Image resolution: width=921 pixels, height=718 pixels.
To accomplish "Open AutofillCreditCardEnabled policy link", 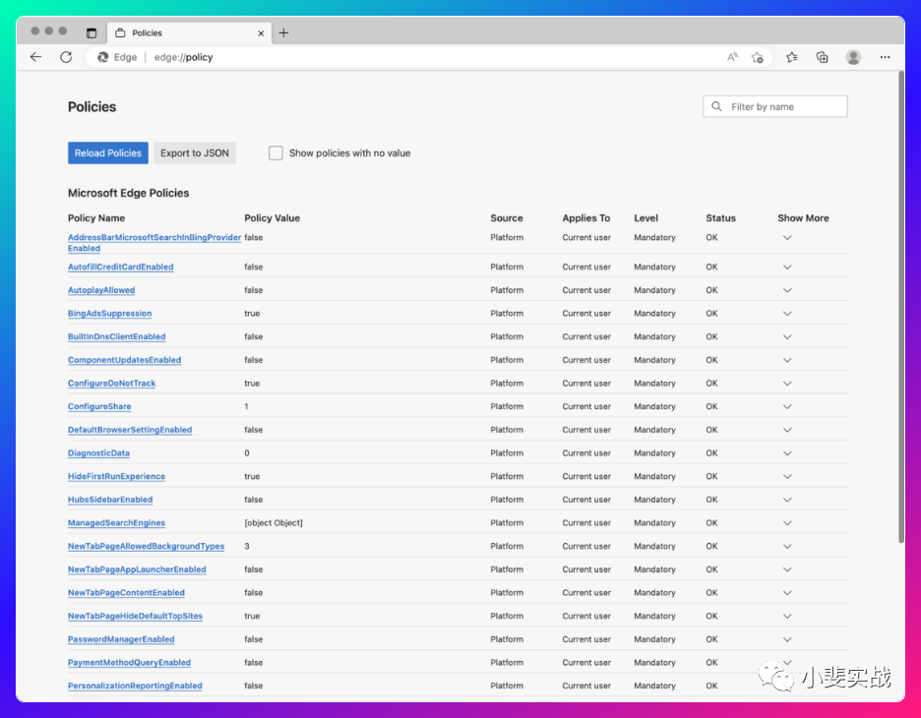I will tap(120, 267).
